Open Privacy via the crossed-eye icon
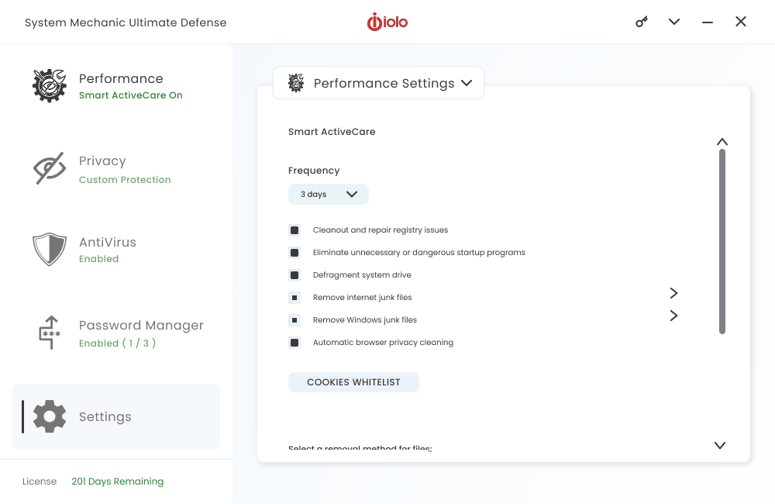Image resolution: width=775 pixels, height=504 pixels. (50, 168)
